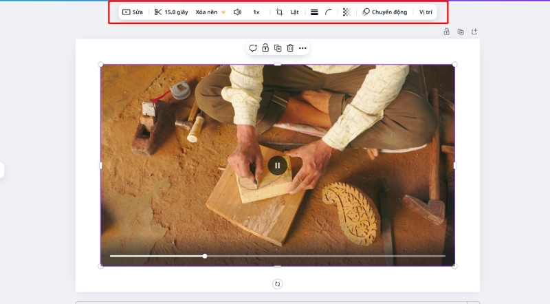Image resolution: width=550 pixels, height=304 pixels.
Task: Open the corner rounding icon
Action: pos(329,12)
